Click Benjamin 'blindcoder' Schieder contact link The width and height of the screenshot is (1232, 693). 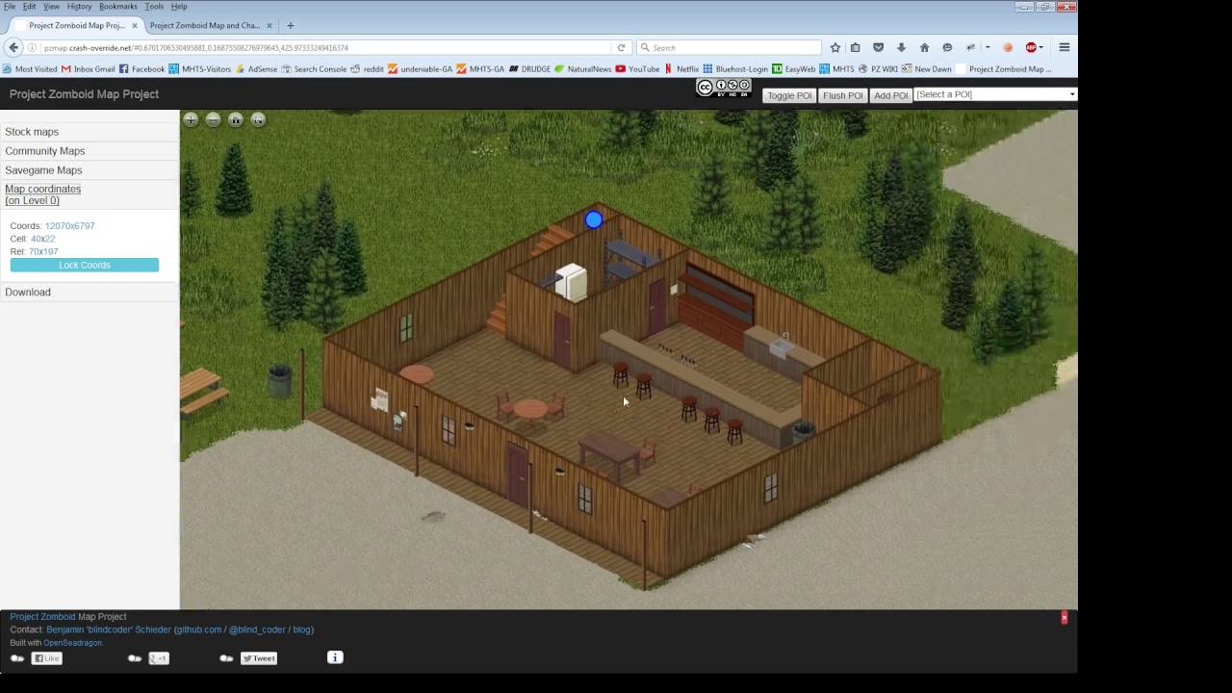pos(109,629)
